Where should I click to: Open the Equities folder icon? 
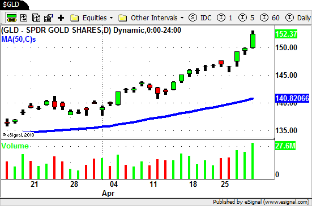[x=74, y=18]
